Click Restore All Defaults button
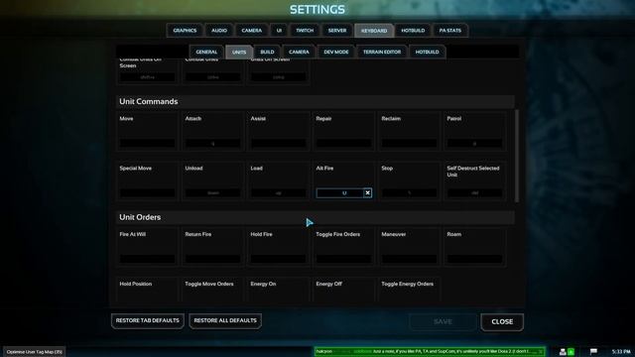 tap(225, 320)
